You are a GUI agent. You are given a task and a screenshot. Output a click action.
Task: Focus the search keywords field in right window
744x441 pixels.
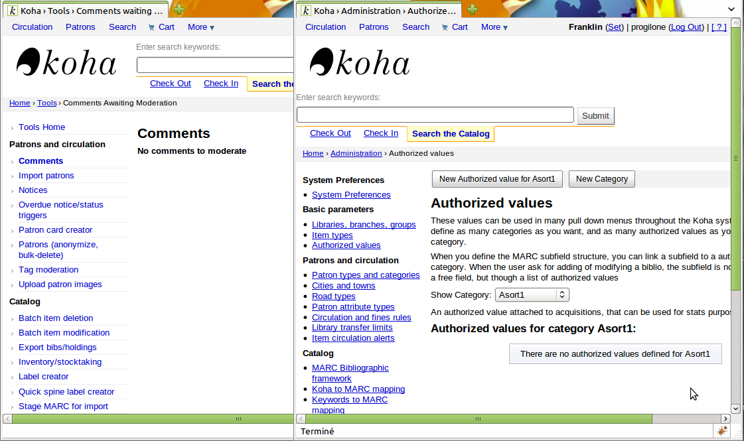point(435,115)
